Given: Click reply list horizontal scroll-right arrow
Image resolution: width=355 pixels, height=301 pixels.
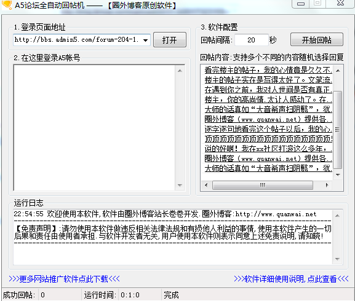Looking at the screenshot, I should tap(327, 185).
